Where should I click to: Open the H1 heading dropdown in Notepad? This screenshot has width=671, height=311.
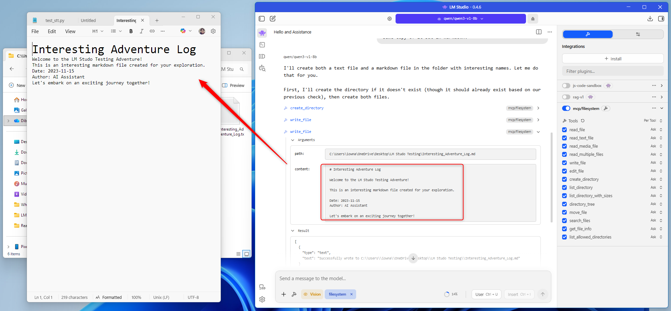(x=98, y=31)
